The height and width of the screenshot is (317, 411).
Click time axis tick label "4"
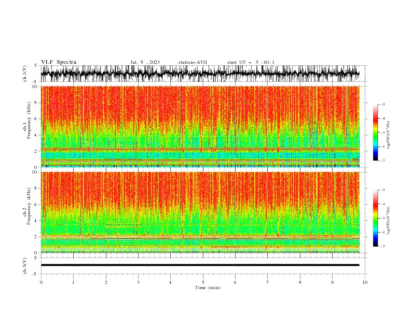170,282
